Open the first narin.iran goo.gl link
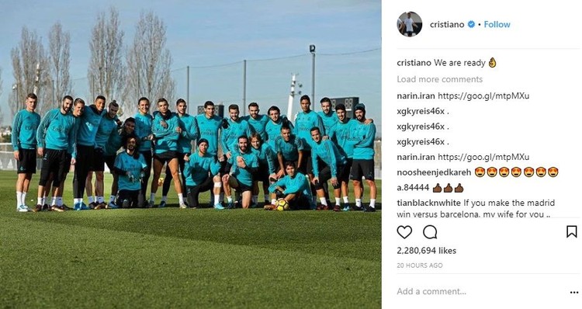582x309 pixels. click(483, 95)
